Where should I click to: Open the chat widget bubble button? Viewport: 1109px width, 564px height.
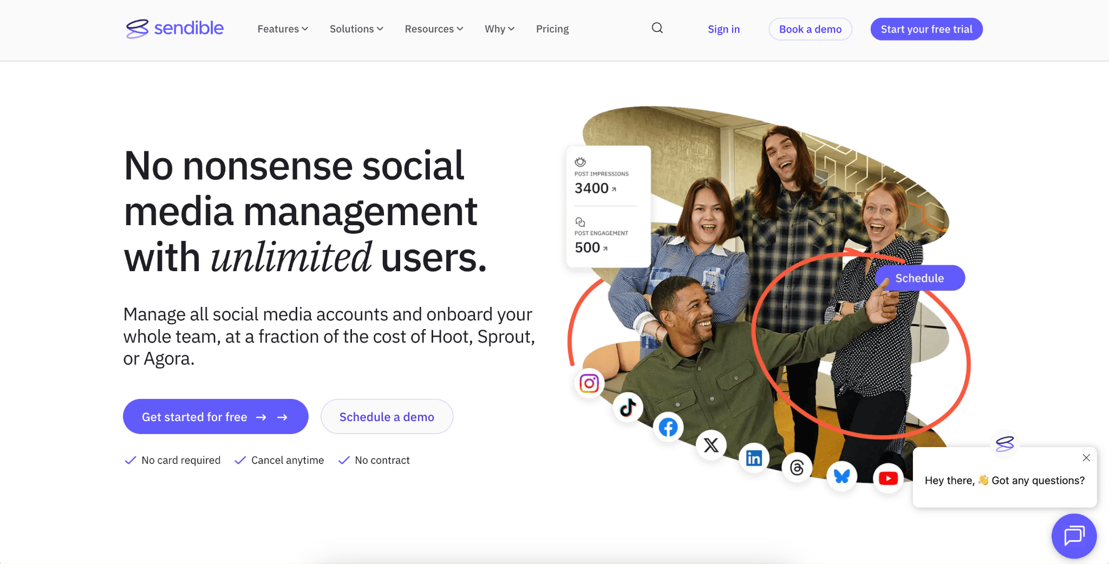pyautogui.click(x=1074, y=536)
